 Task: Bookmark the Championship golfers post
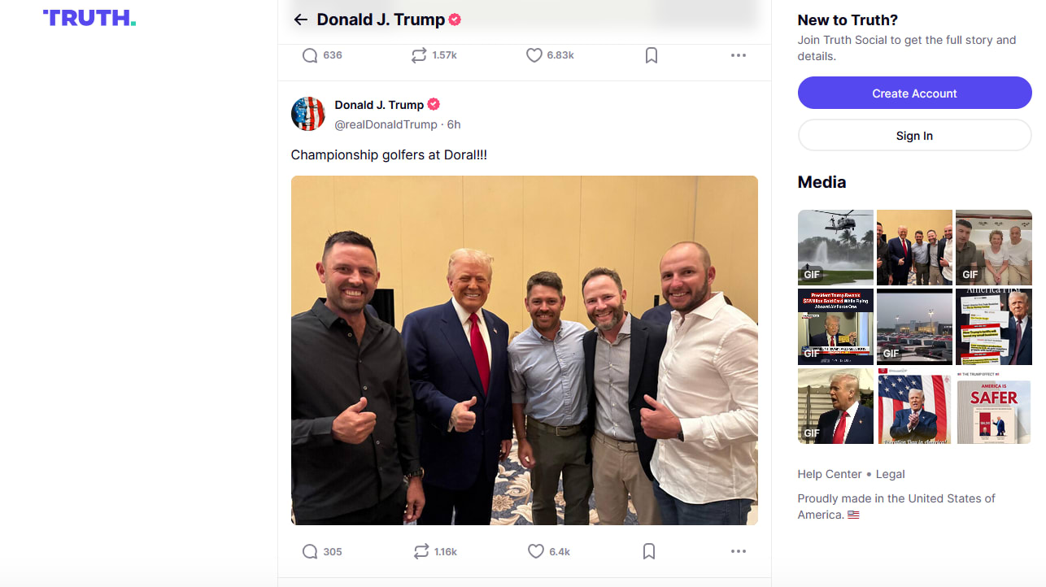(649, 551)
